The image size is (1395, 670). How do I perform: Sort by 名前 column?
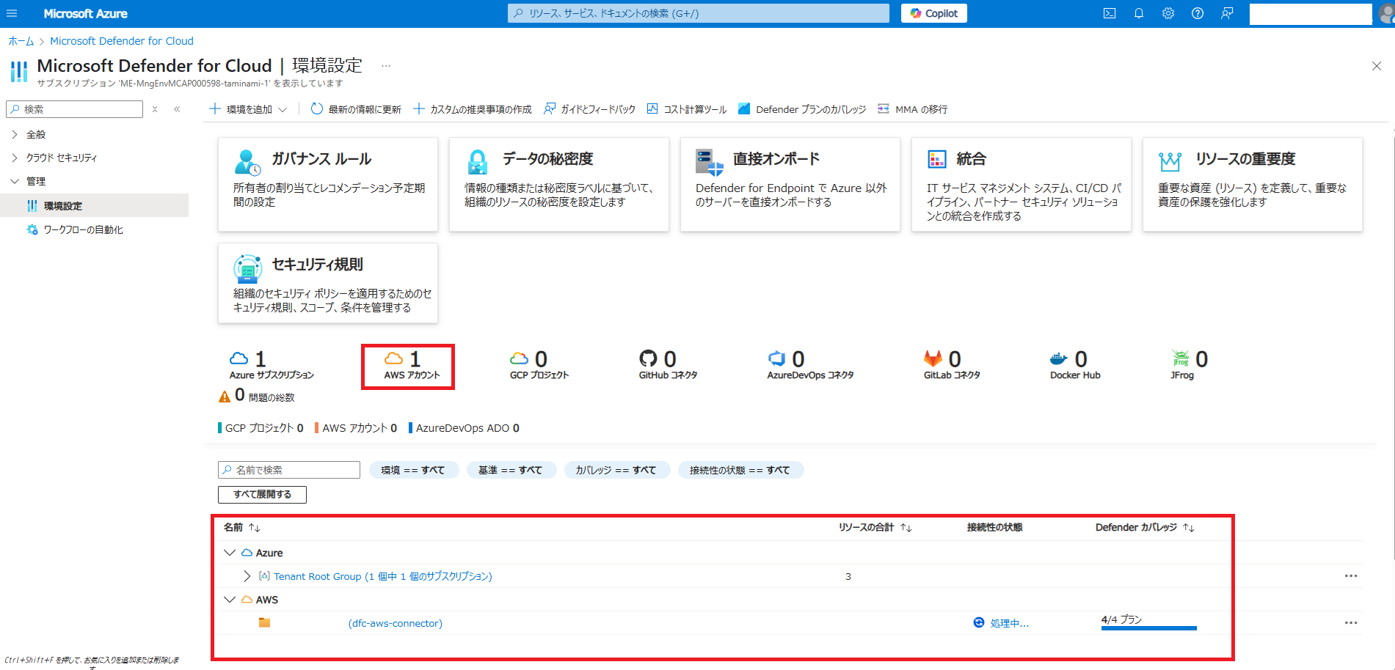click(x=242, y=527)
